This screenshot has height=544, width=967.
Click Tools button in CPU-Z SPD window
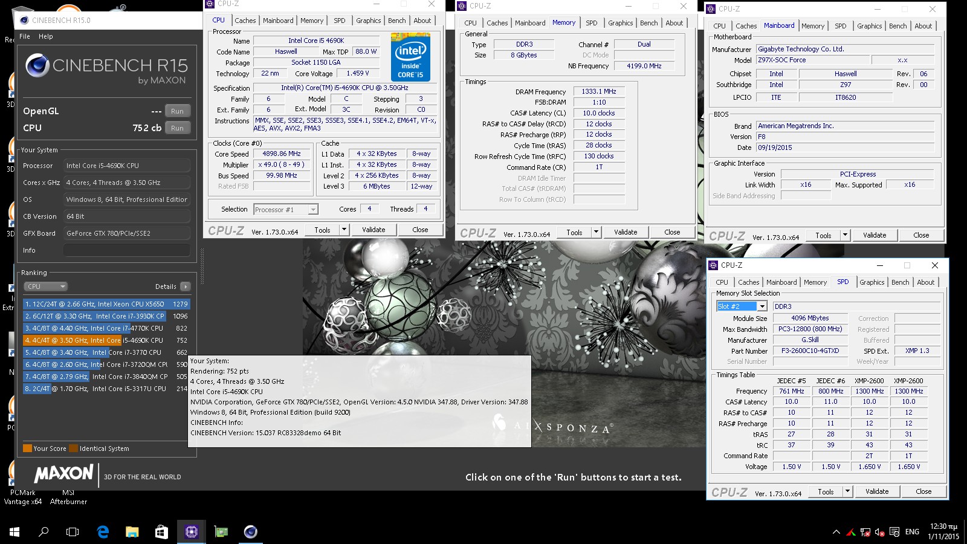(x=826, y=491)
